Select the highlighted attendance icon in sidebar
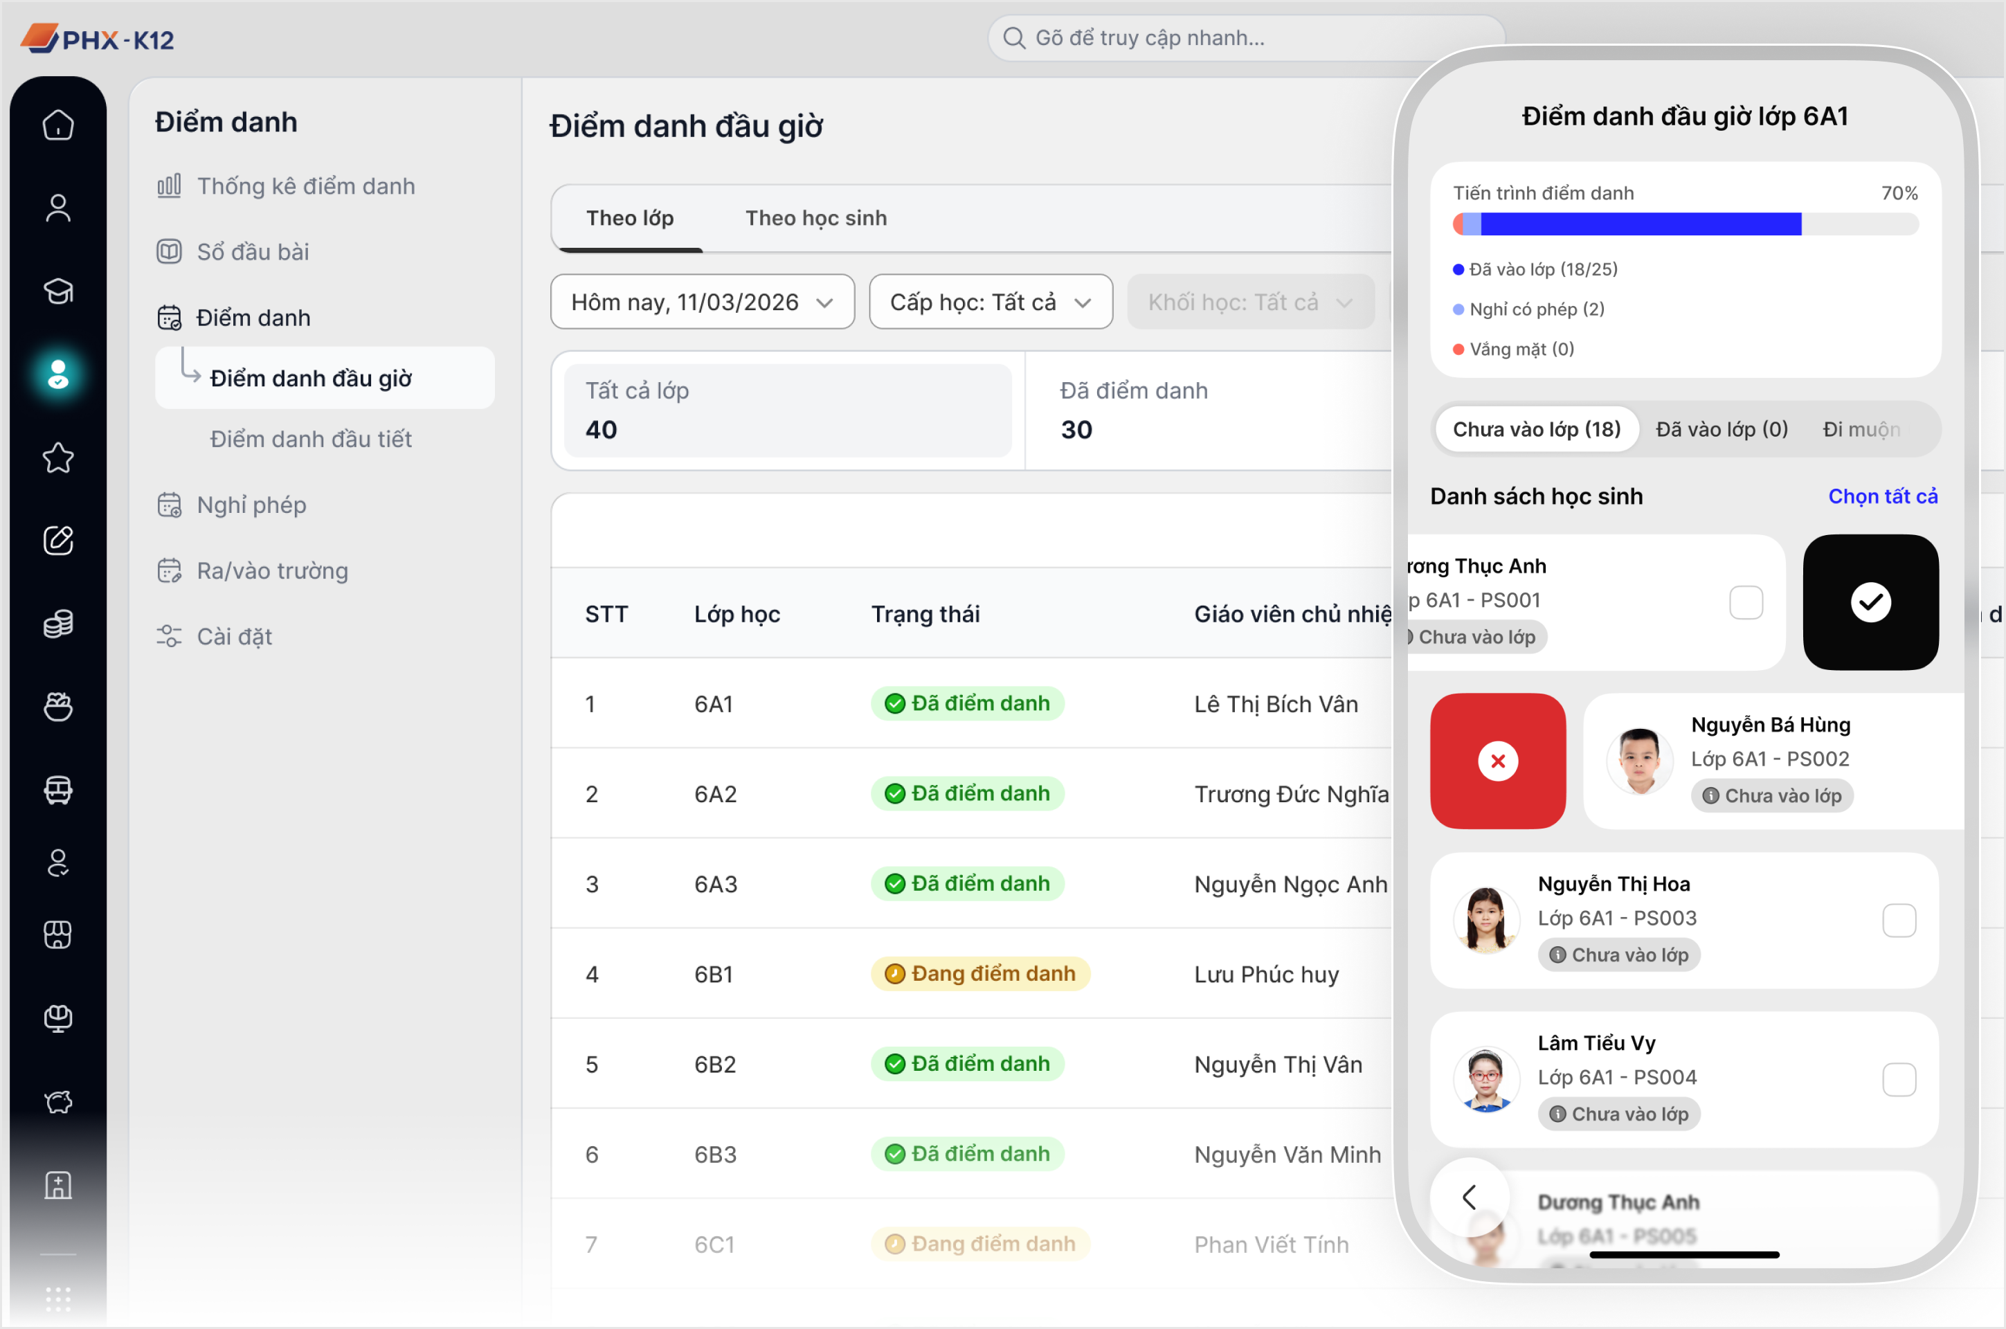 (x=58, y=374)
